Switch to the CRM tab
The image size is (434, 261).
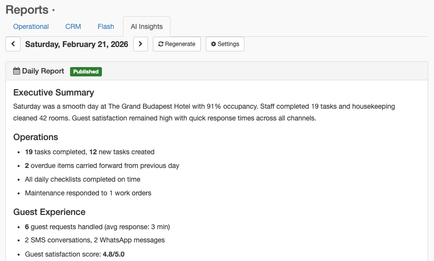click(73, 26)
